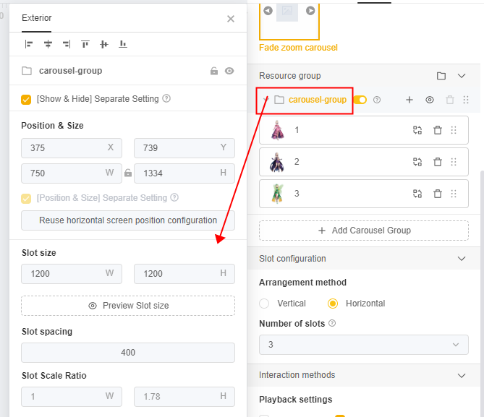Open the Number of slots dropdown
The height and width of the screenshot is (417, 484).
pyautogui.click(x=364, y=345)
